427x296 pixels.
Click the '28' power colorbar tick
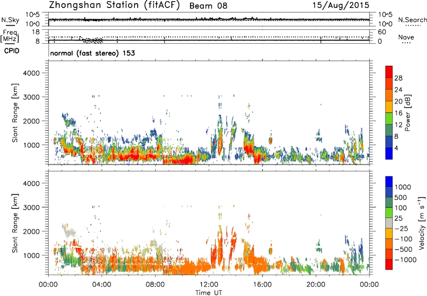click(398, 78)
